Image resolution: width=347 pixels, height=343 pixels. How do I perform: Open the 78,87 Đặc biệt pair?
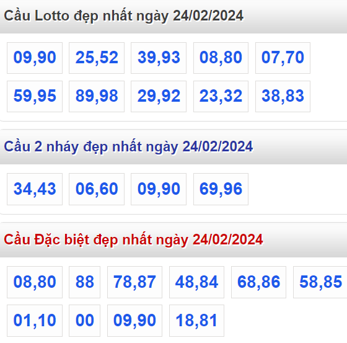click(135, 282)
